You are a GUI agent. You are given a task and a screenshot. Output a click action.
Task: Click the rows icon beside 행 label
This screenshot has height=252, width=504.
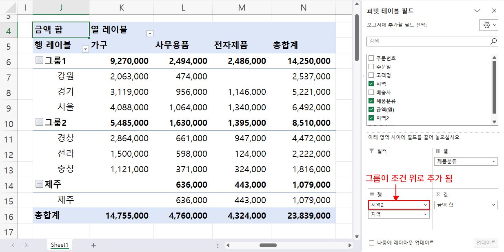(x=372, y=195)
